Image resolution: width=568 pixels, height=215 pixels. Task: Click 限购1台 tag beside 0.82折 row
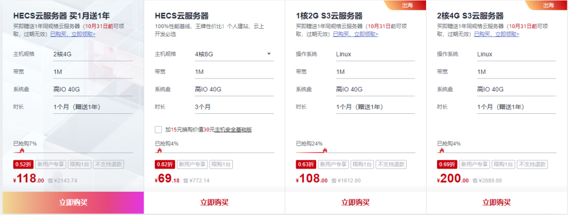pyautogui.click(x=221, y=165)
